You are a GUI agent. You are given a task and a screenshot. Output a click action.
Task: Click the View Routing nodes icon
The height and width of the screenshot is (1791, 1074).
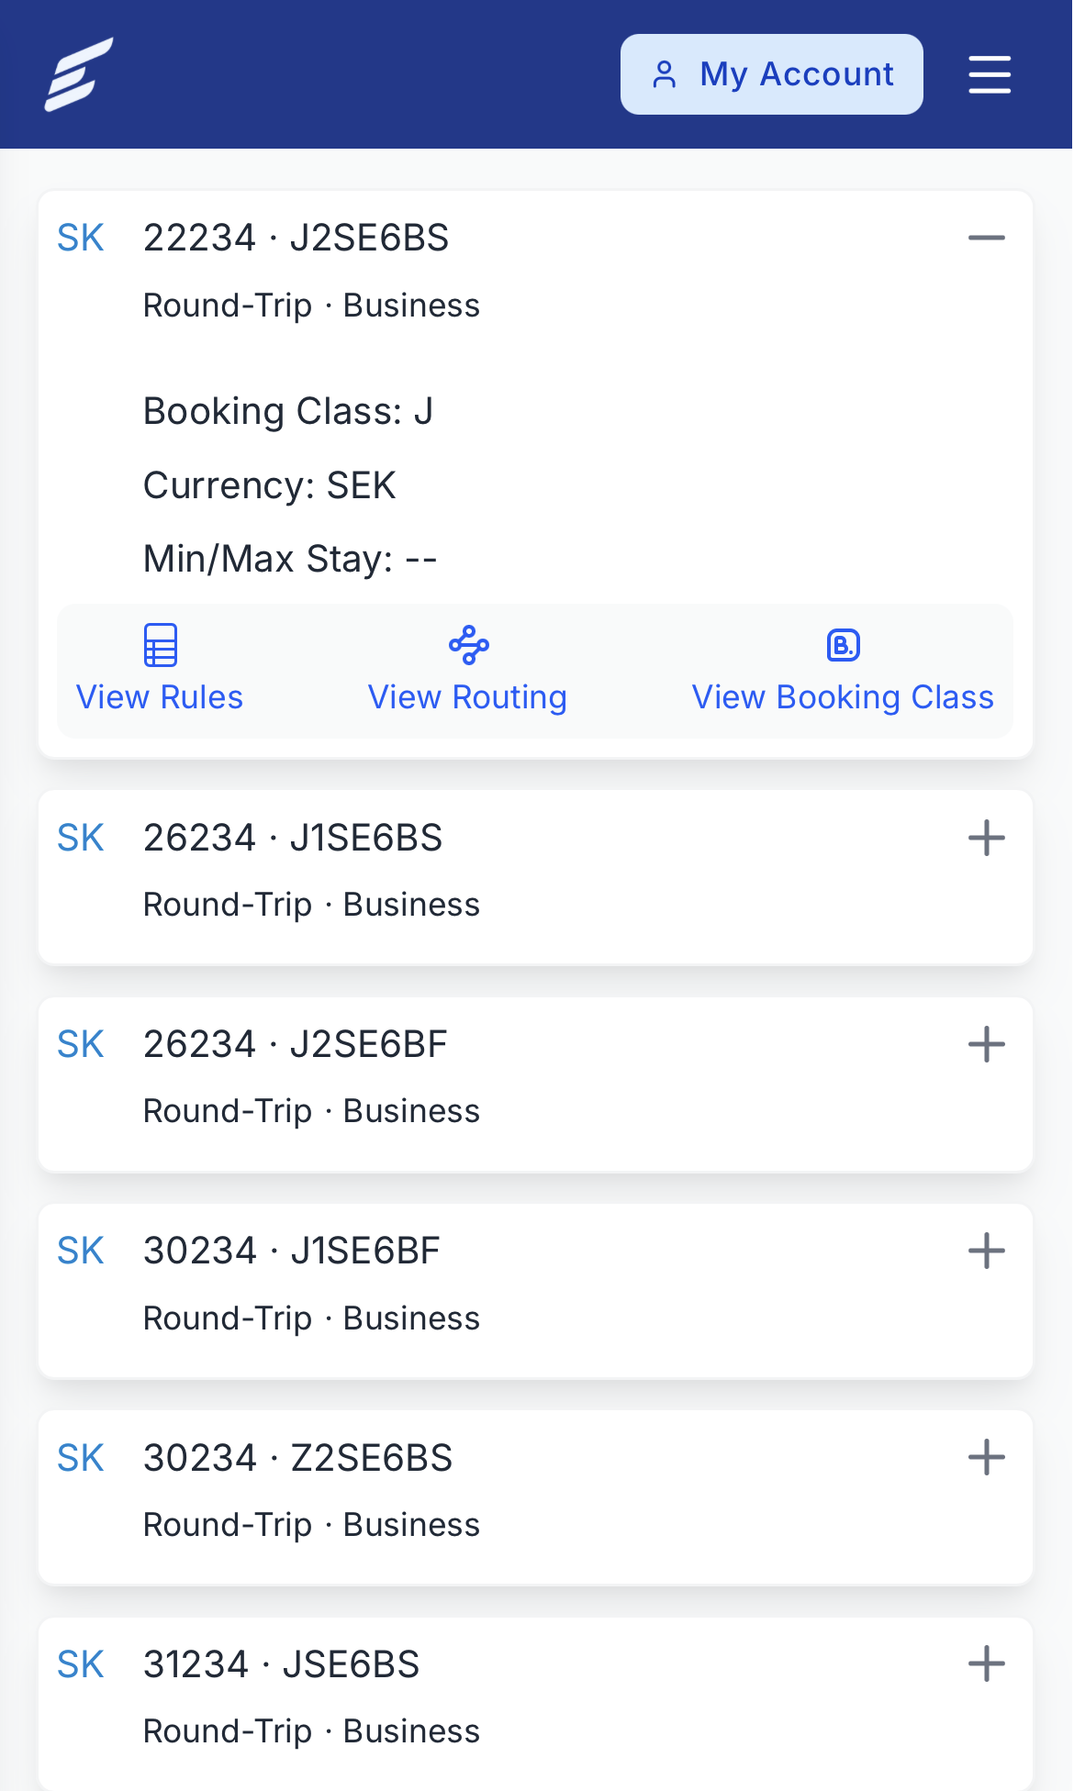[x=468, y=645]
